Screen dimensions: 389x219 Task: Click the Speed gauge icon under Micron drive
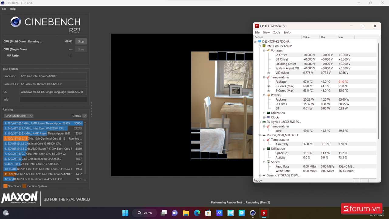pos(268,162)
